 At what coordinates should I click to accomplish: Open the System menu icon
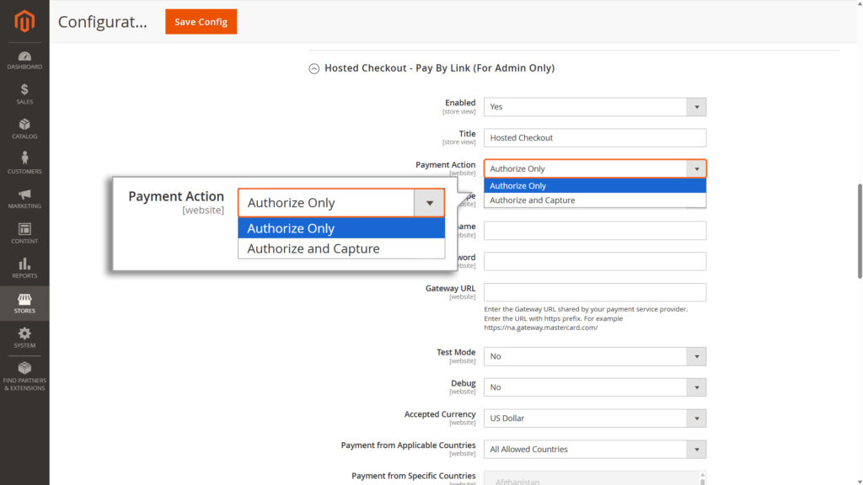(x=24, y=334)
